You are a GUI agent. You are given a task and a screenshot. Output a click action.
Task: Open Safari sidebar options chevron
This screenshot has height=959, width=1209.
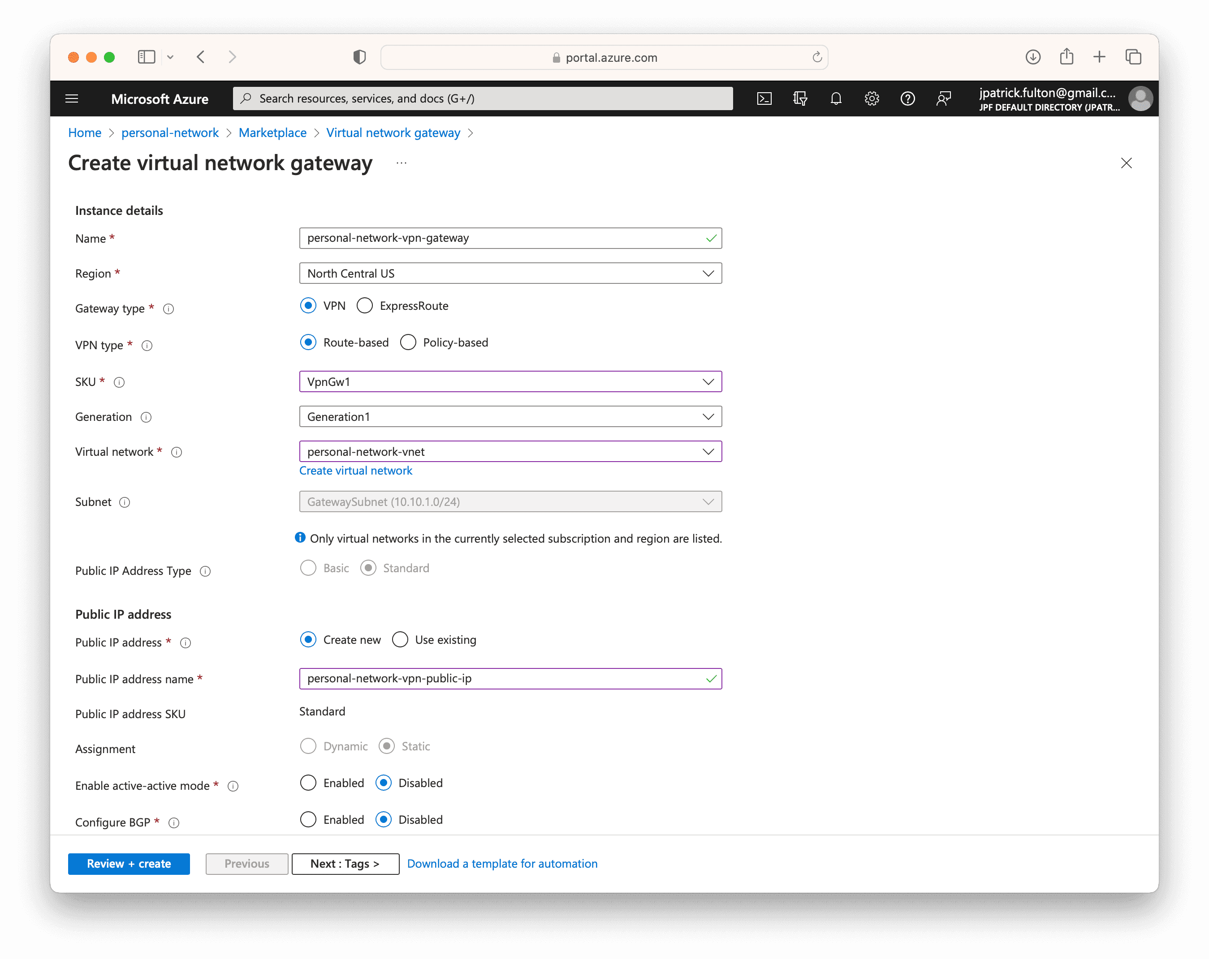tap(170, 57)
